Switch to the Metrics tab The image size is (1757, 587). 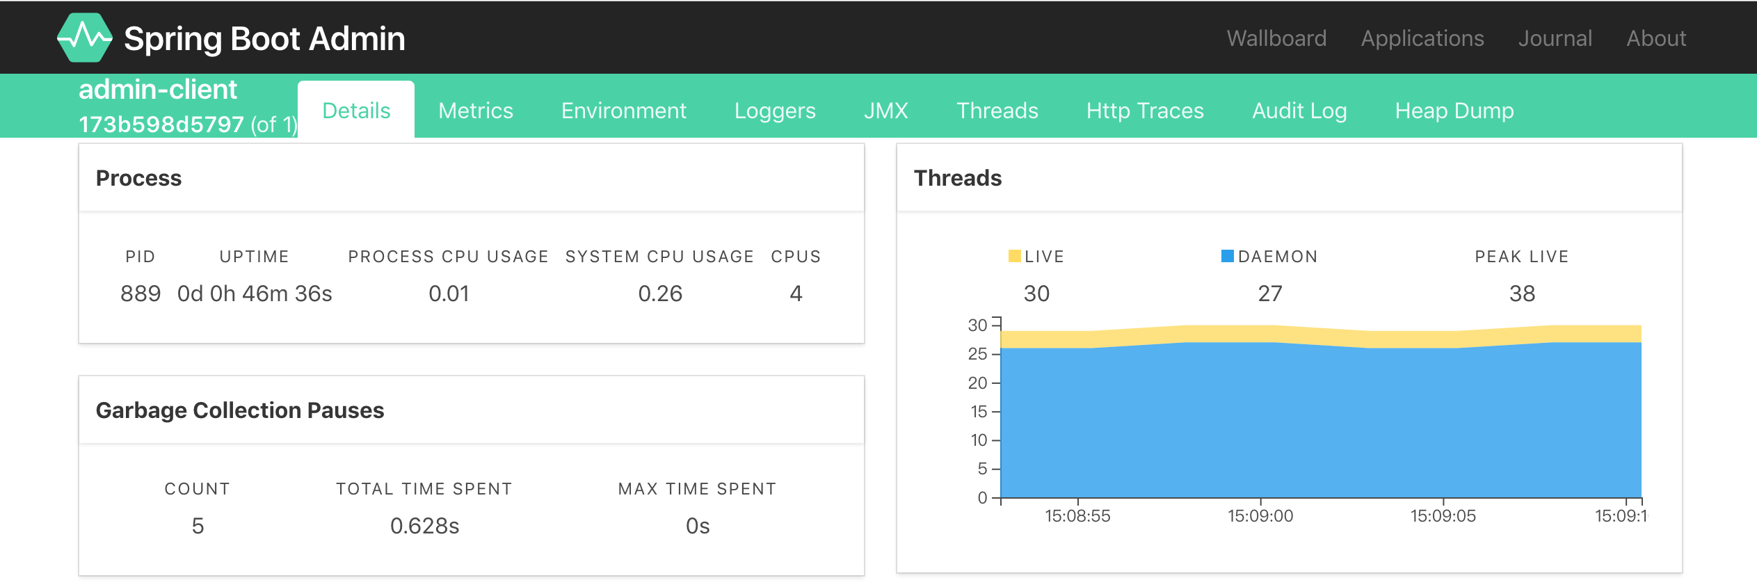[476, 111]
